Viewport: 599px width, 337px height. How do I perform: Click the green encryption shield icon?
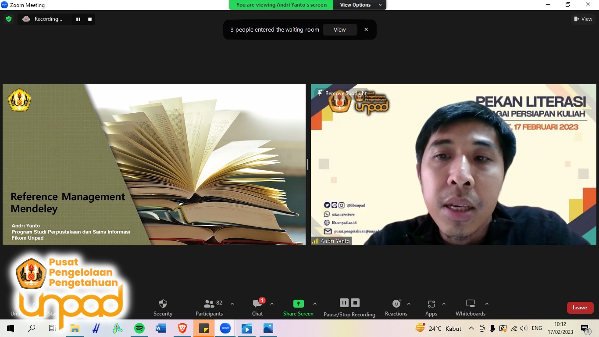9,19
